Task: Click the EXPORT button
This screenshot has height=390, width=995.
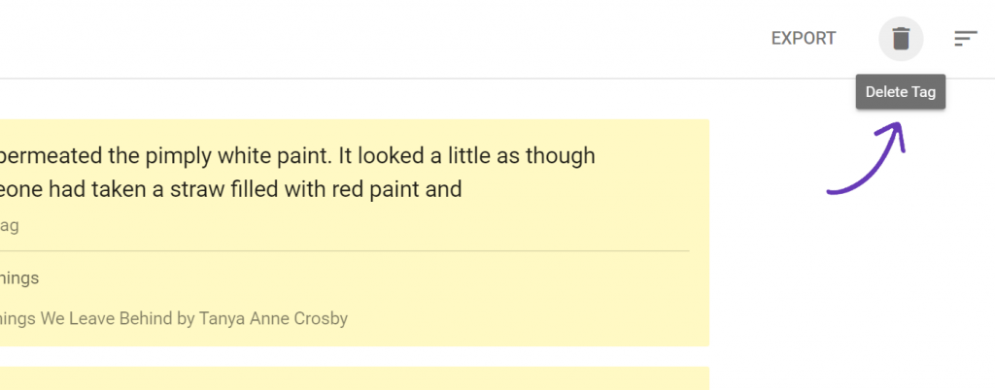Action: coord(804,39)
